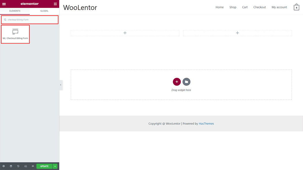Expand save options arrow beside Update

click(55, 166)
